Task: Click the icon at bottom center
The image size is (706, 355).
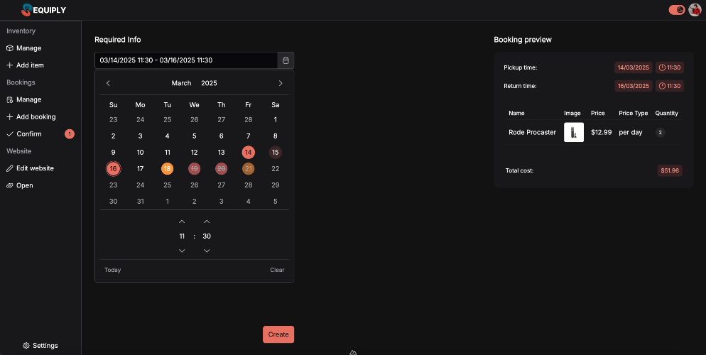Action: (353, 352)
